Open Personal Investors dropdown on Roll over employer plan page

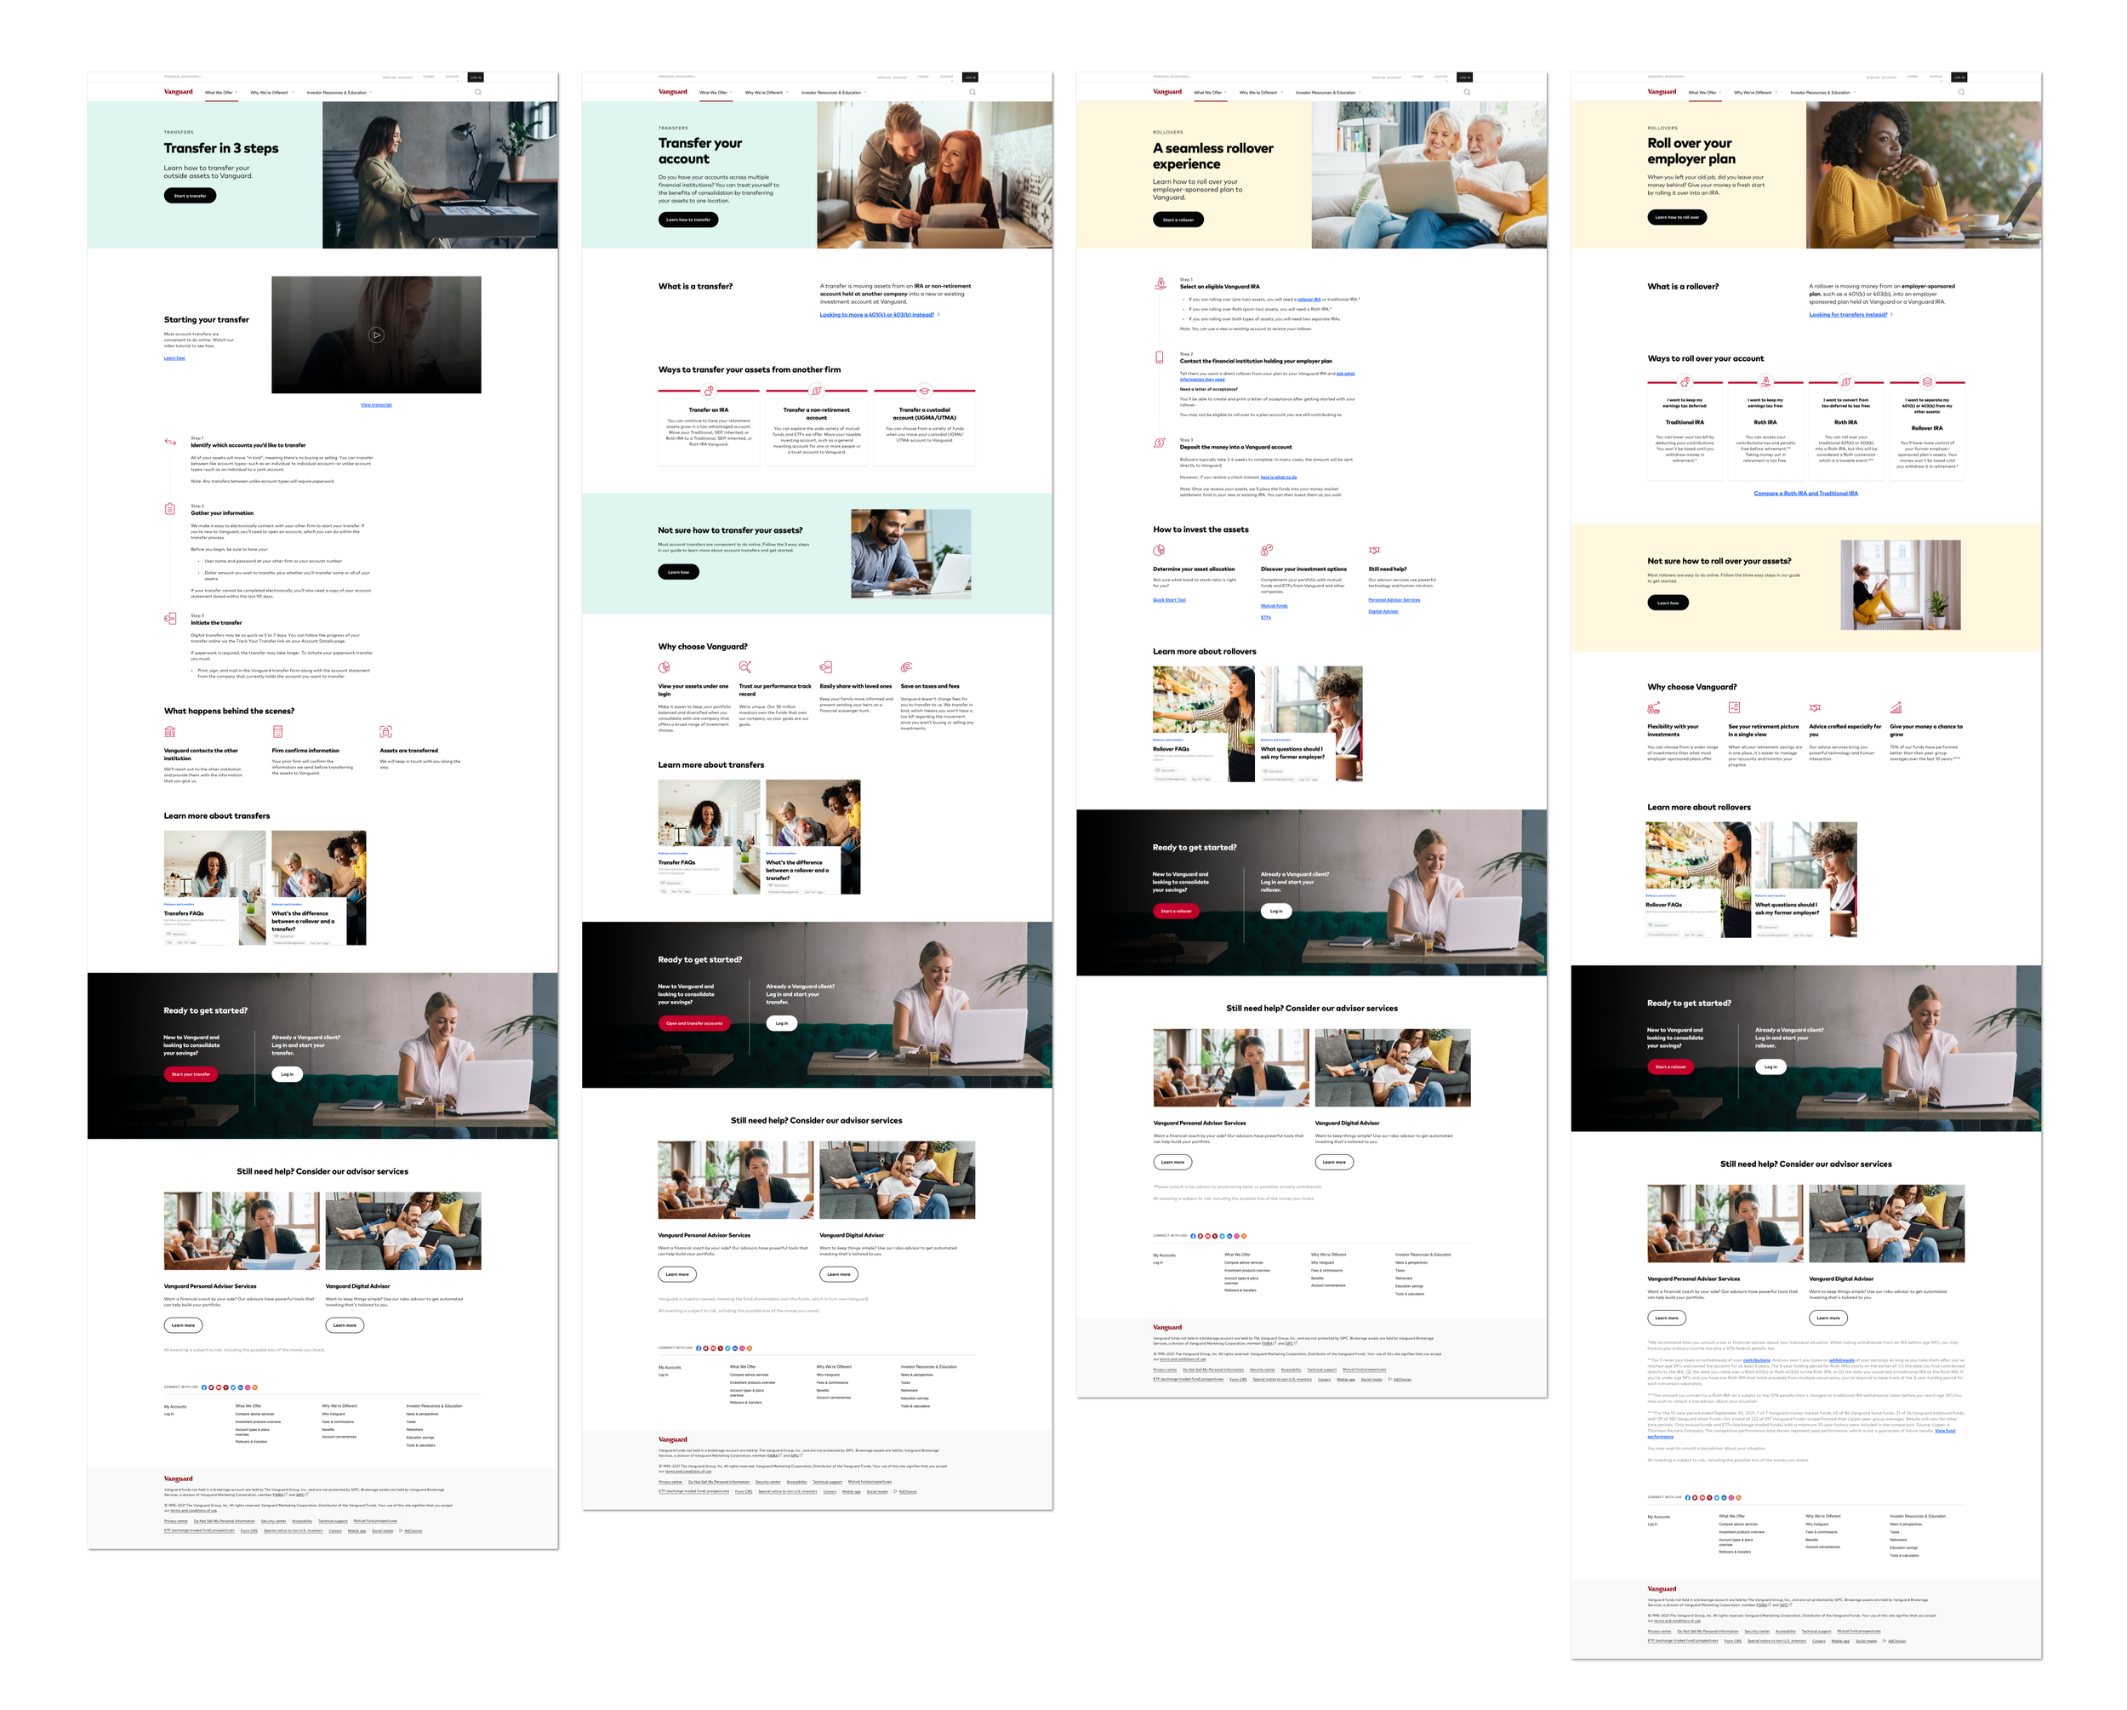[x=1666, y=76]
